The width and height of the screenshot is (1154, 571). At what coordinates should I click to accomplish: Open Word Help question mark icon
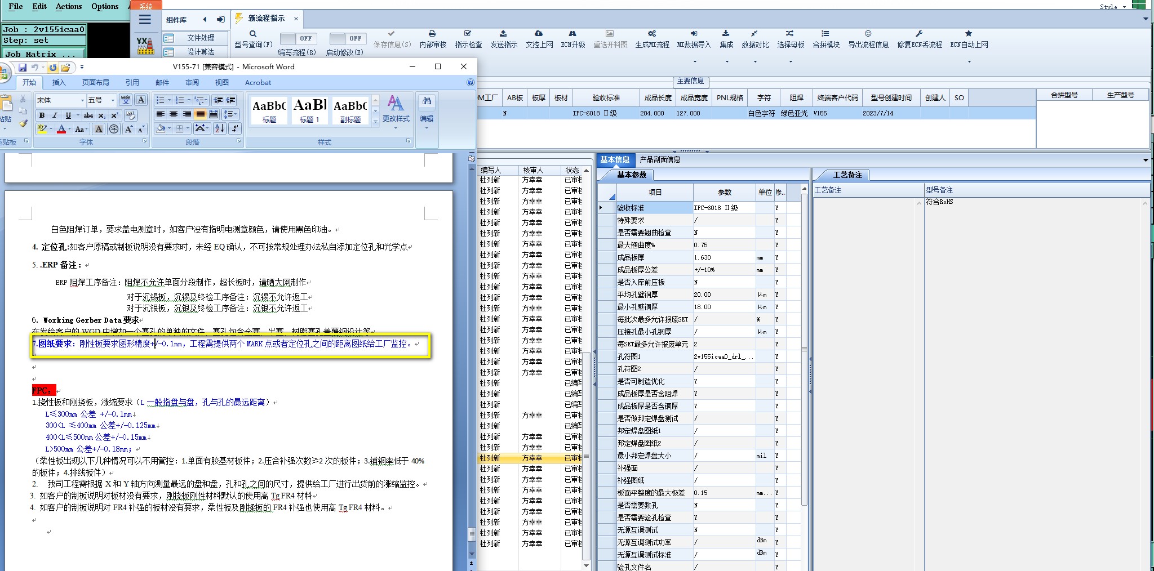pos(471,83)
